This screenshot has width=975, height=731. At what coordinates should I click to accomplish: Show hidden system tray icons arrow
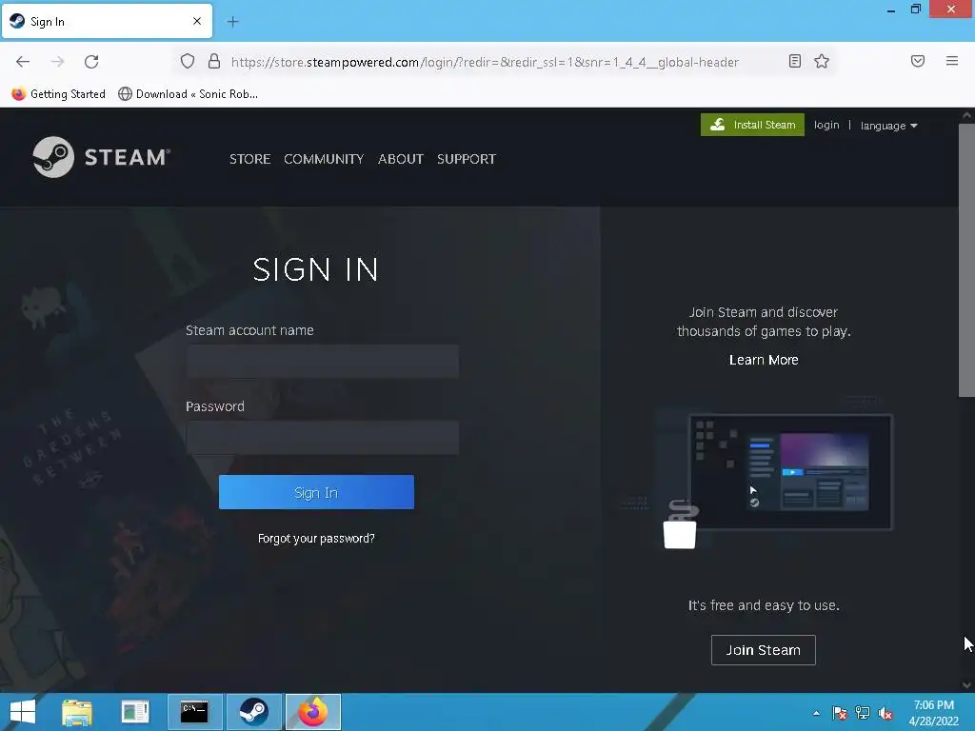pyautogui.click(x=816, y=713)
